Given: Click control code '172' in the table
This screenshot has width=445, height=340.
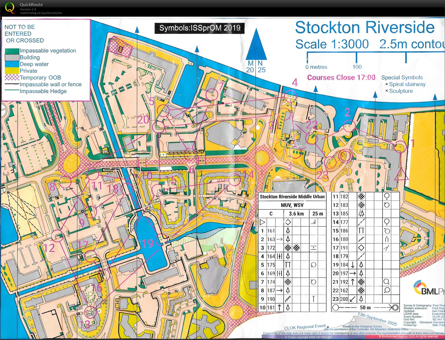Looking at the screenshot, I should 271,248.
